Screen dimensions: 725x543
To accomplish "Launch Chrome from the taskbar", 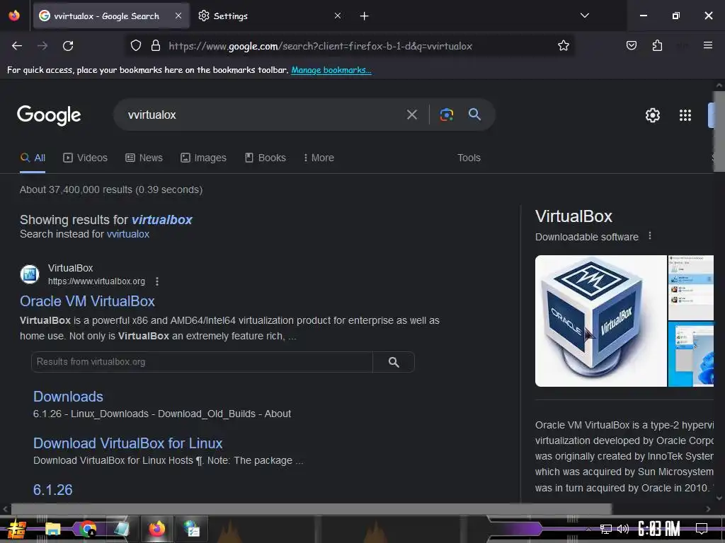I will tap(87, 529).
